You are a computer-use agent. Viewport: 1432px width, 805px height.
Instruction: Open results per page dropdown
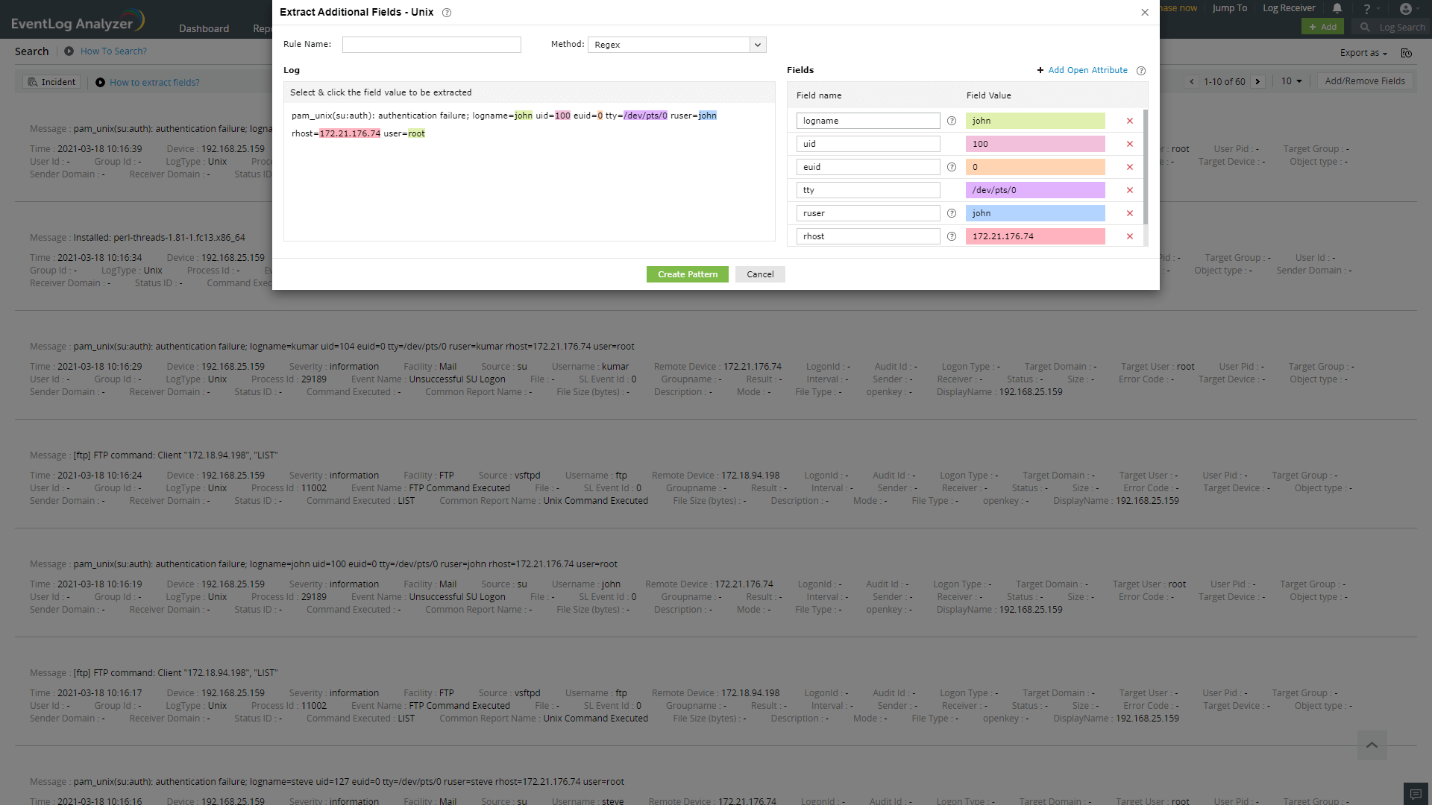point(1291,81)
